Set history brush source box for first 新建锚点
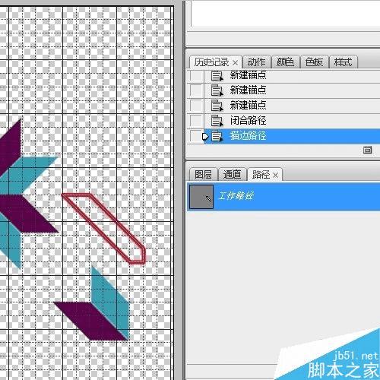 click(x=196, y=76)
